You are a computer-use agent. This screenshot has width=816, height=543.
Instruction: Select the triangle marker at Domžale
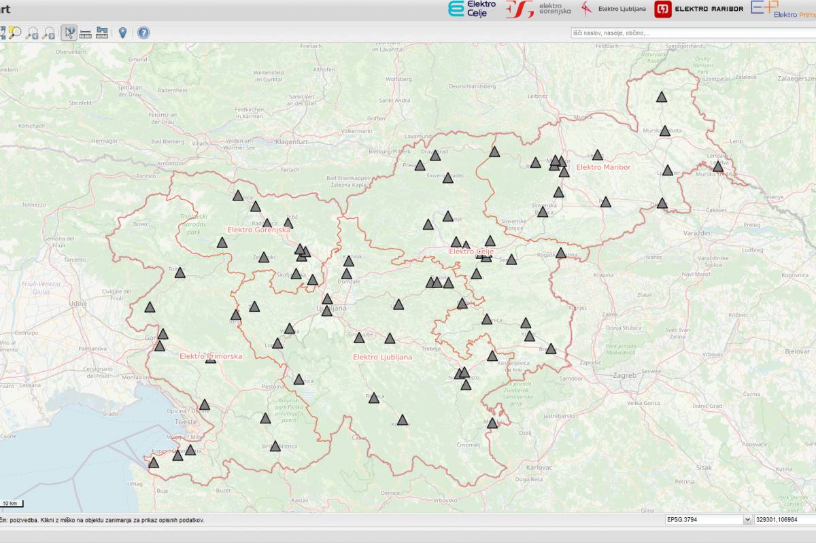click(347, 274)
